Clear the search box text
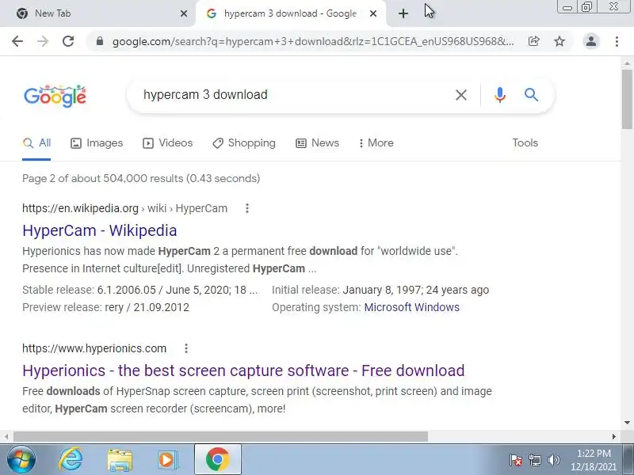Screen dimensions: 634x475 pyautogui.click(x=461, y=95)
